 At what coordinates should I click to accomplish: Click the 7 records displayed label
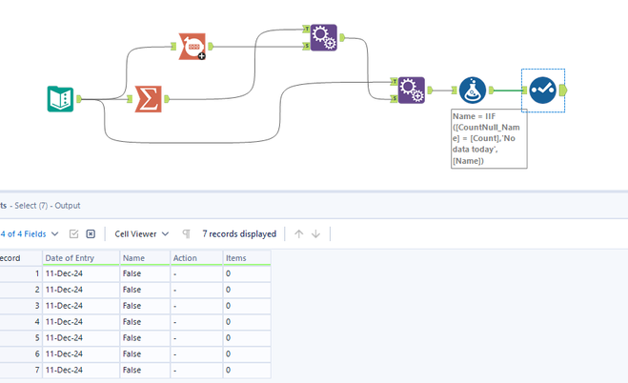239,233
